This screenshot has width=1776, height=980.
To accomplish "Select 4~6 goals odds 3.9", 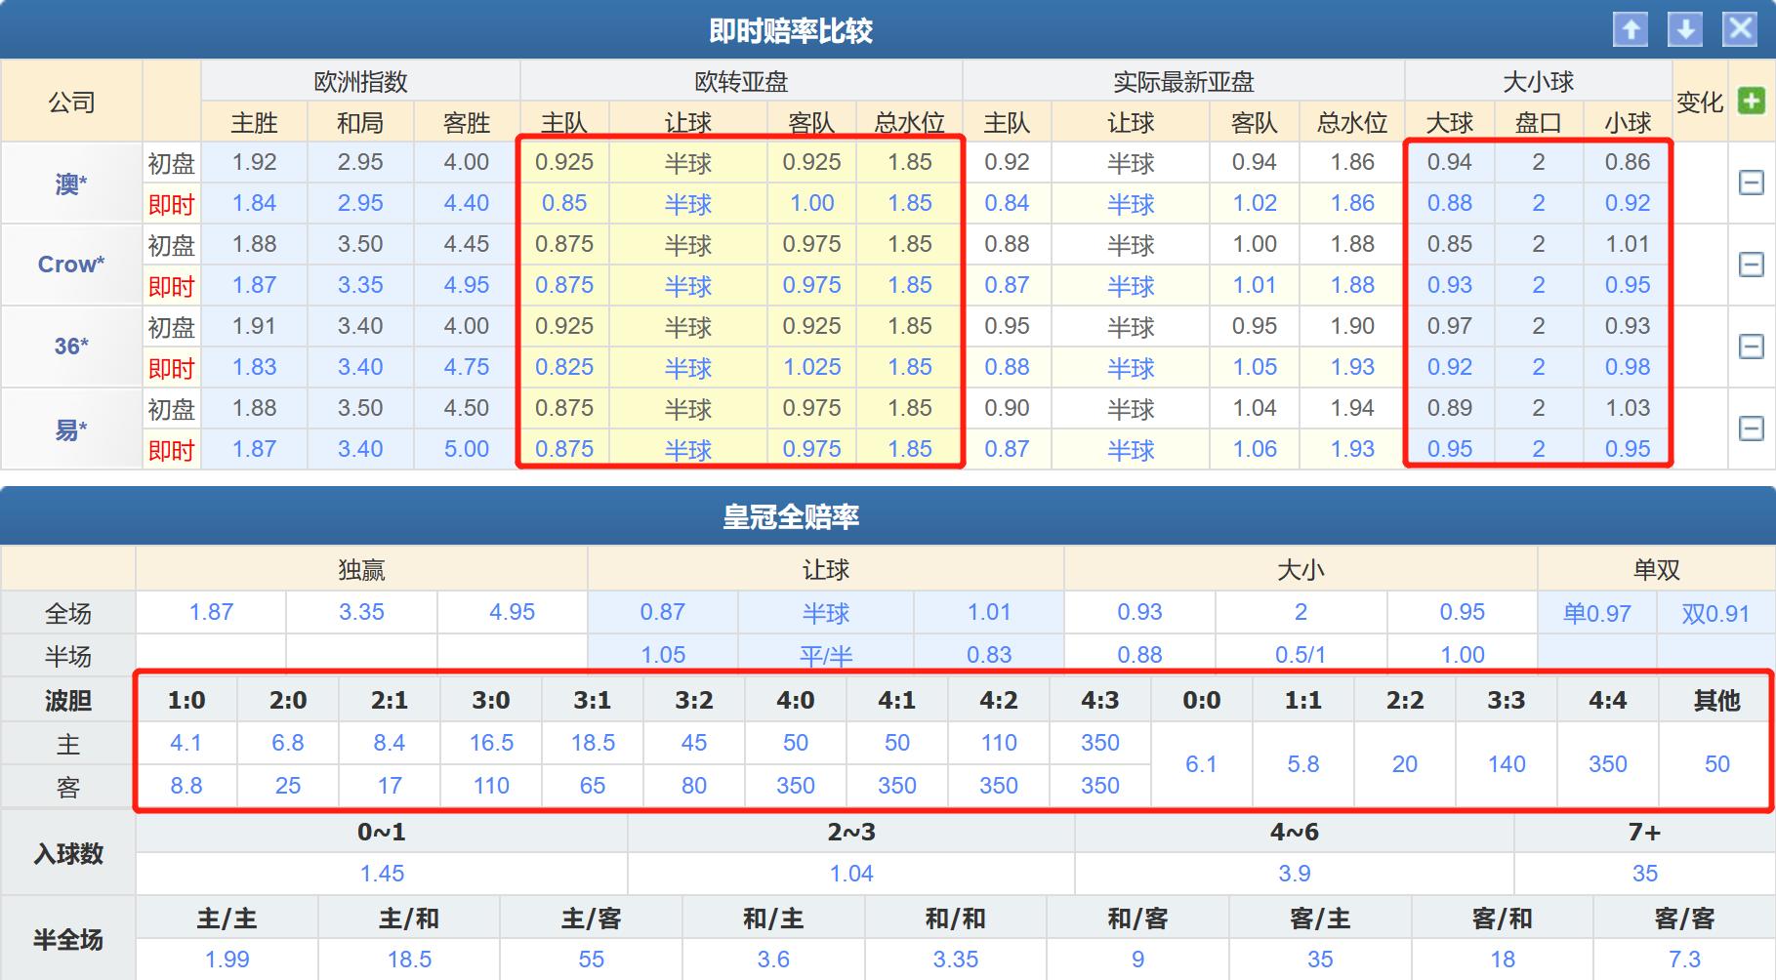I will point(1295,874).
